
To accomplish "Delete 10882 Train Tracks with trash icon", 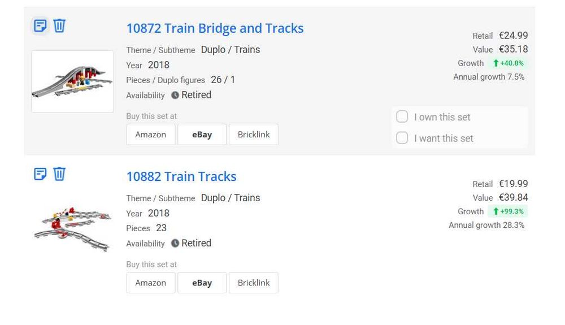I will click(59, 174).
